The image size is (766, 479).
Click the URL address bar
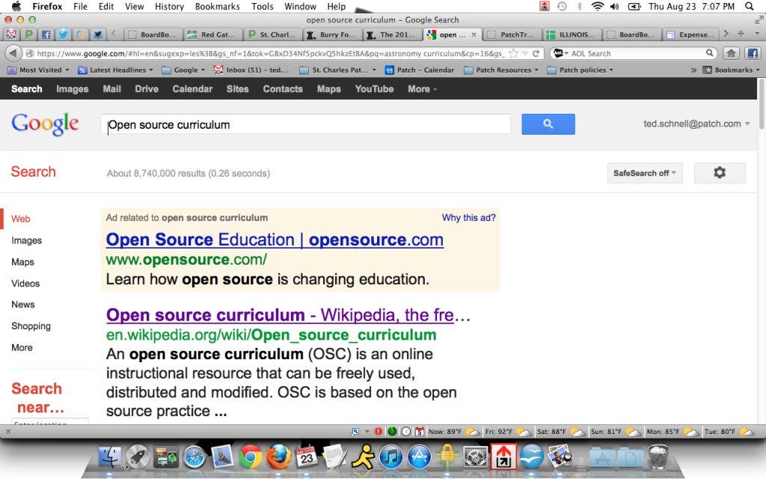pyautogui.click(x=271, y=53)
